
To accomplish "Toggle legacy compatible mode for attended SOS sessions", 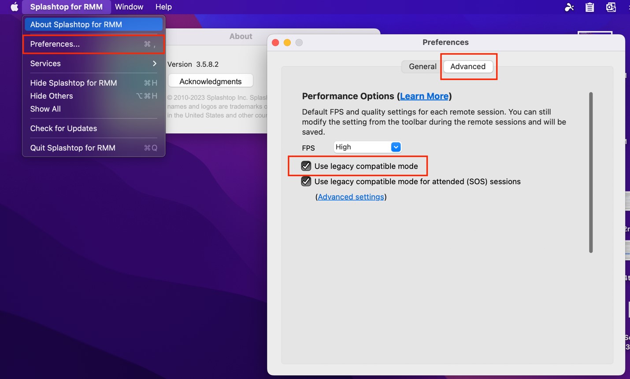I will click(x=306, y=181).
